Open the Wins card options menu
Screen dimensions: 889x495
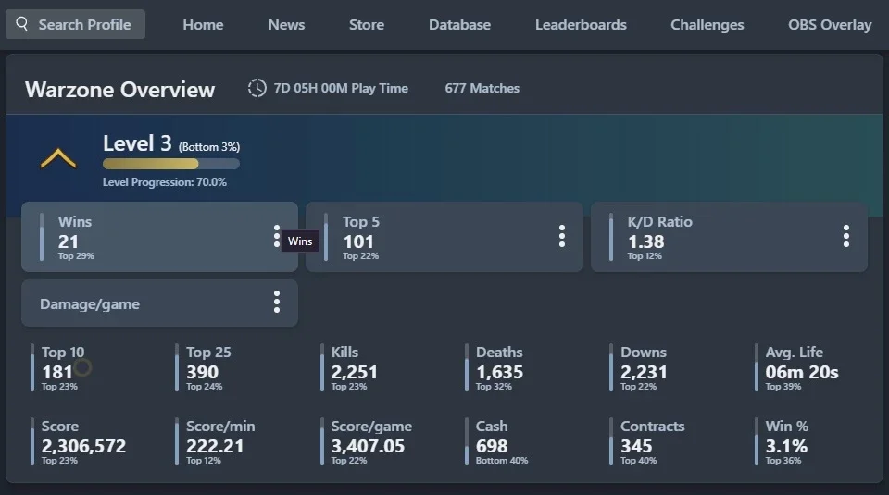[x=277, y=236]
